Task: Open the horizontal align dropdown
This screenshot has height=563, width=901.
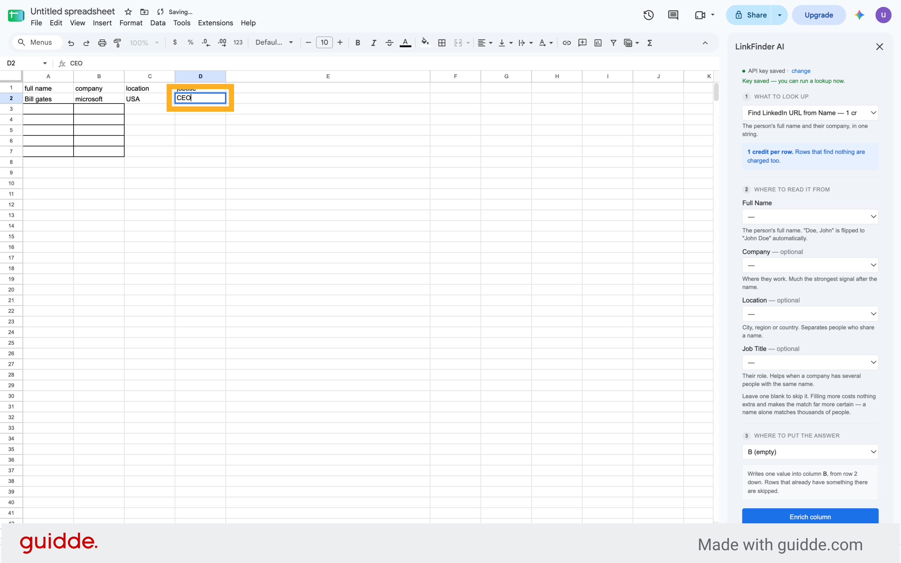Action: (485, 43)
